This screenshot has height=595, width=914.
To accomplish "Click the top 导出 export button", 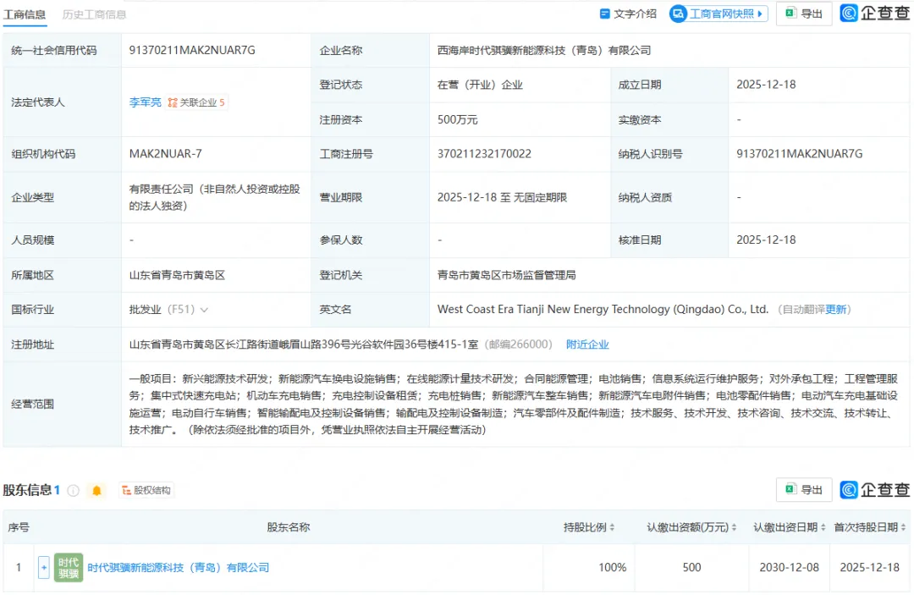I will tap(803, 14).
